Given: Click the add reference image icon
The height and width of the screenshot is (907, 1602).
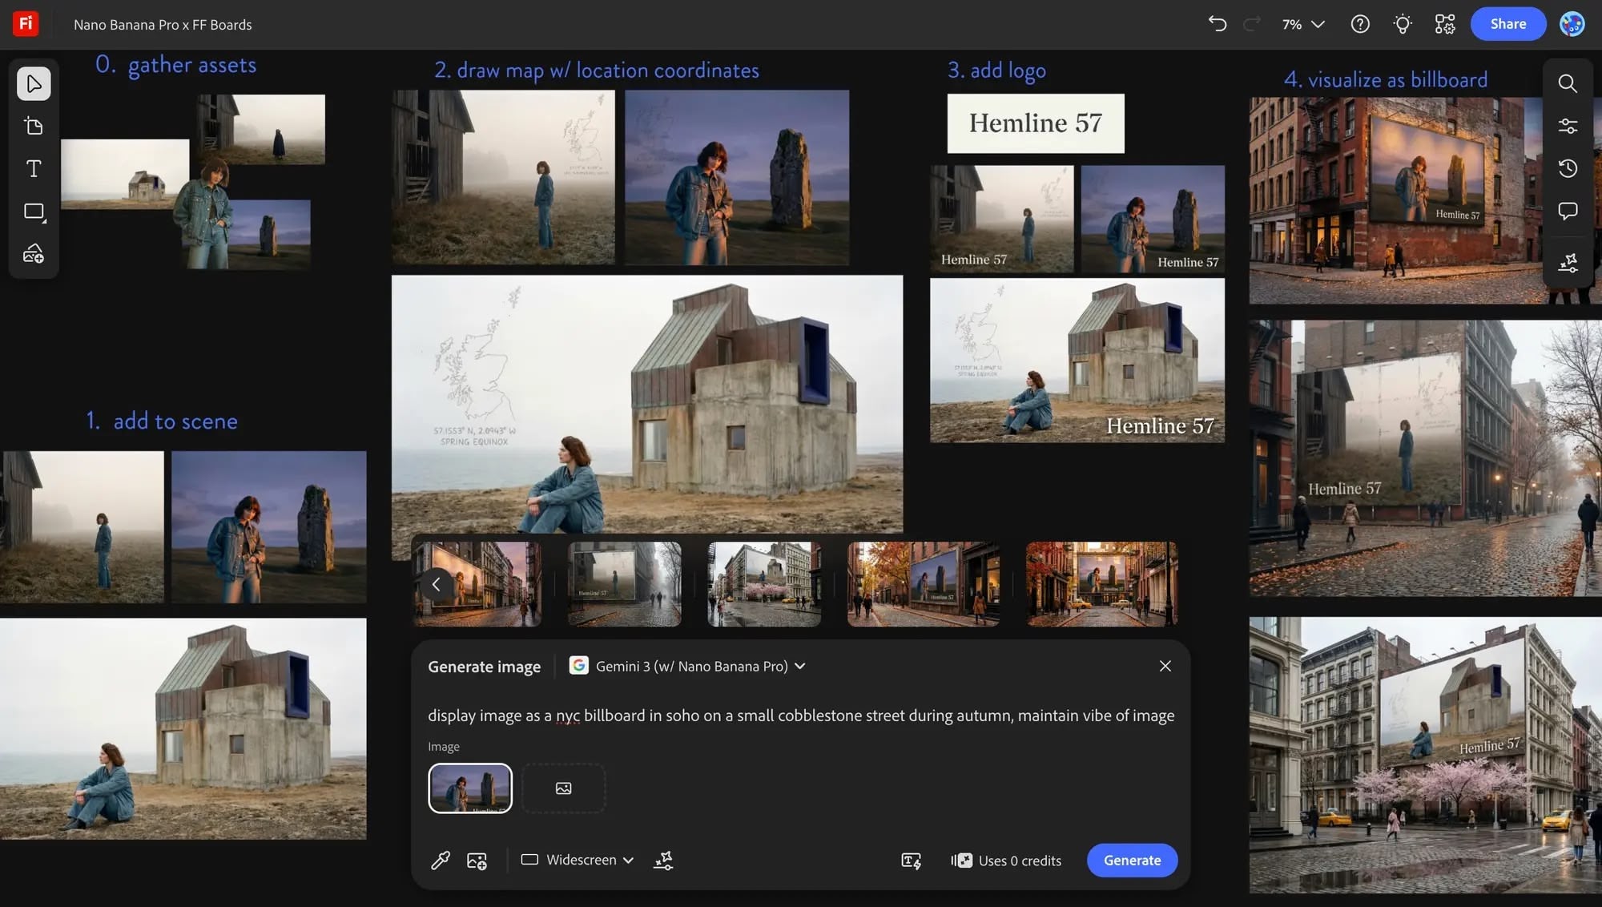Looking at the screenshot, I should click(x=476, y=860).
